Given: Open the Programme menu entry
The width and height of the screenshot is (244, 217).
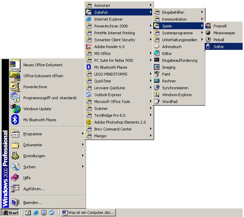Looking at the screenshot, I should coord(47,134).
